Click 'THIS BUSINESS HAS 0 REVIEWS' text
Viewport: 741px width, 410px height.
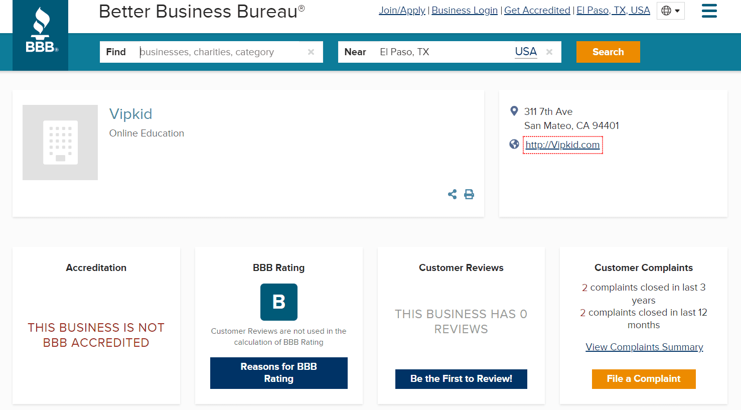click(x=461, y=322)
